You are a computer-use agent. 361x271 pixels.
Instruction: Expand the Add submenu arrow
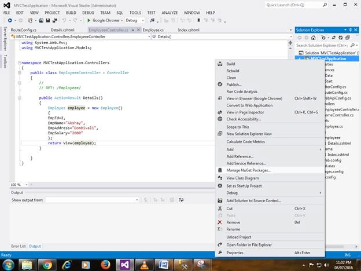pos(321,149)
